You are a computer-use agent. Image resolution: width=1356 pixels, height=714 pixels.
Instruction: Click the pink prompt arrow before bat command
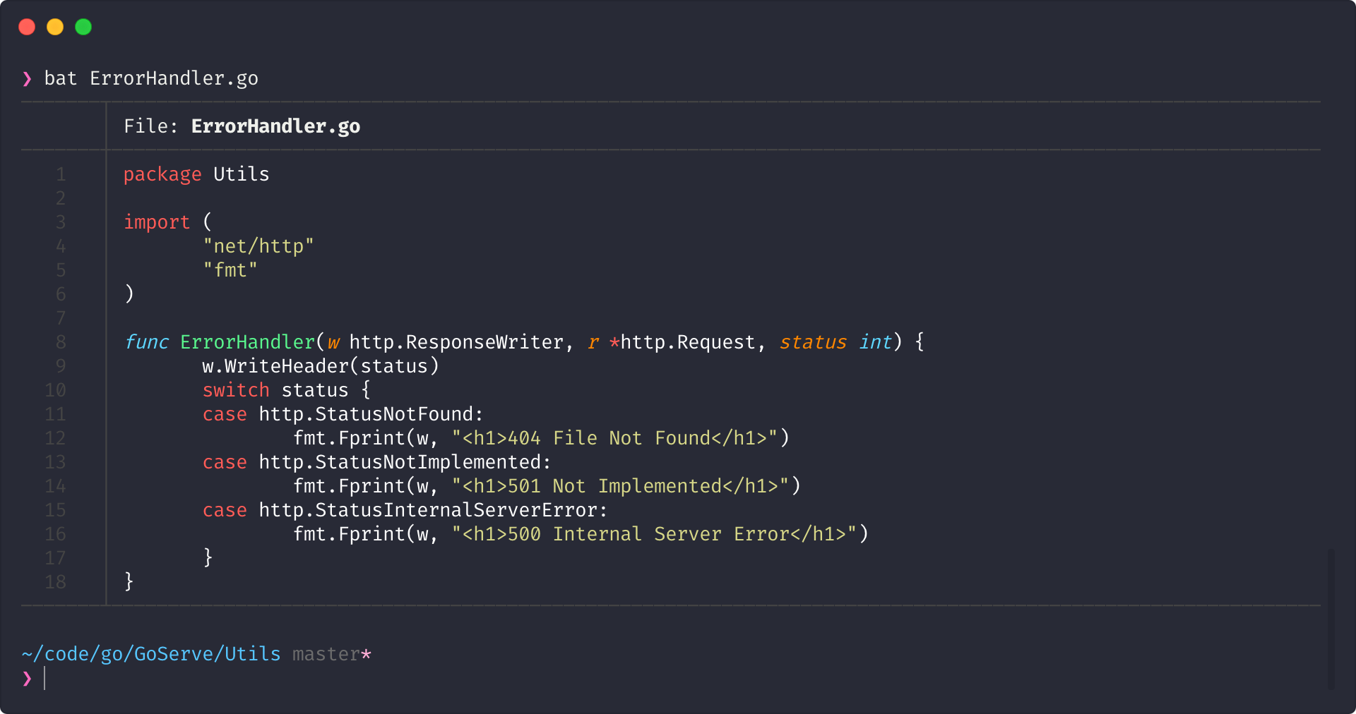pos(27,78)
